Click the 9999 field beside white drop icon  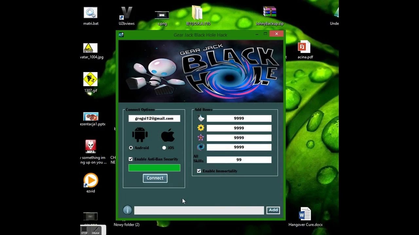pyautogui.click(x=239, y=118)
